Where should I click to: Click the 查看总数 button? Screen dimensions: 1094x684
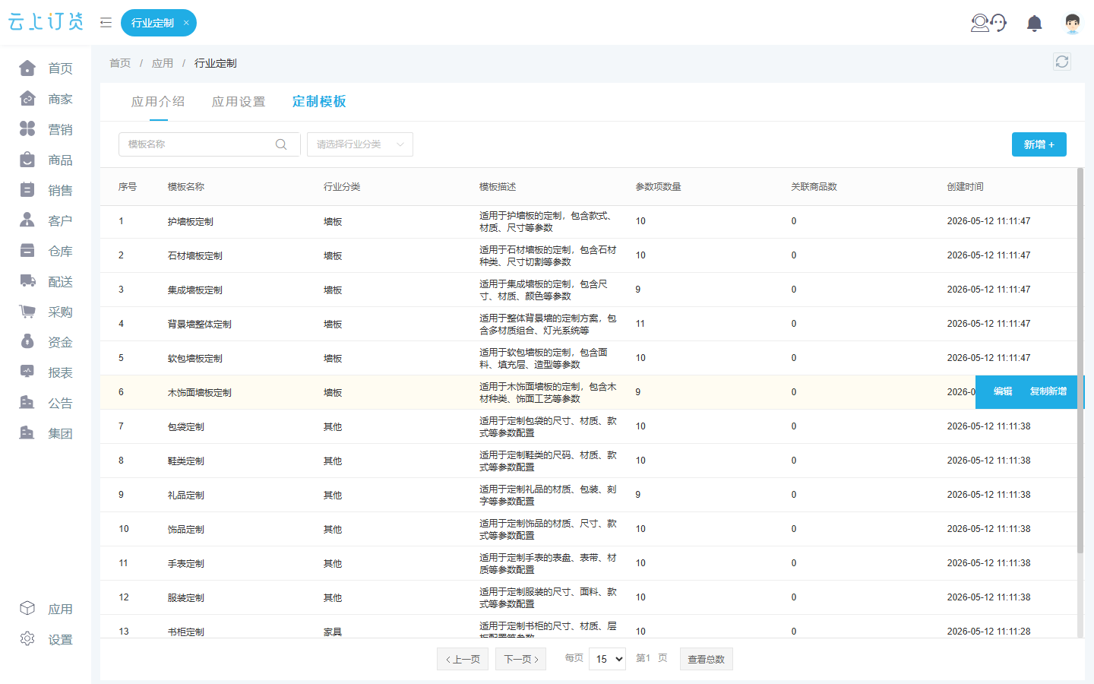click(x=706, y=659)
